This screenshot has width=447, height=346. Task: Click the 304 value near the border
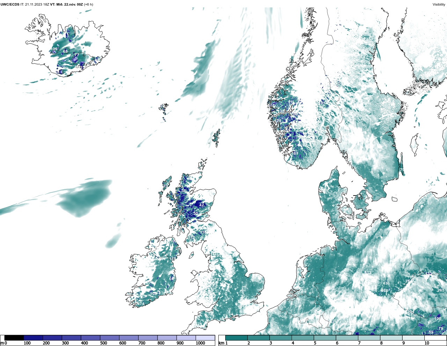411,312
